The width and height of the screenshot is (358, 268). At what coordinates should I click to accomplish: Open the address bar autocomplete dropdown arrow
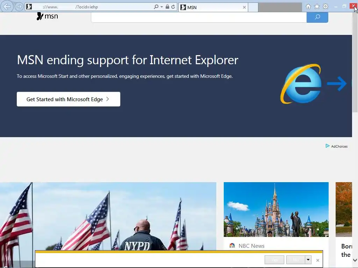(x=162, y=7)
